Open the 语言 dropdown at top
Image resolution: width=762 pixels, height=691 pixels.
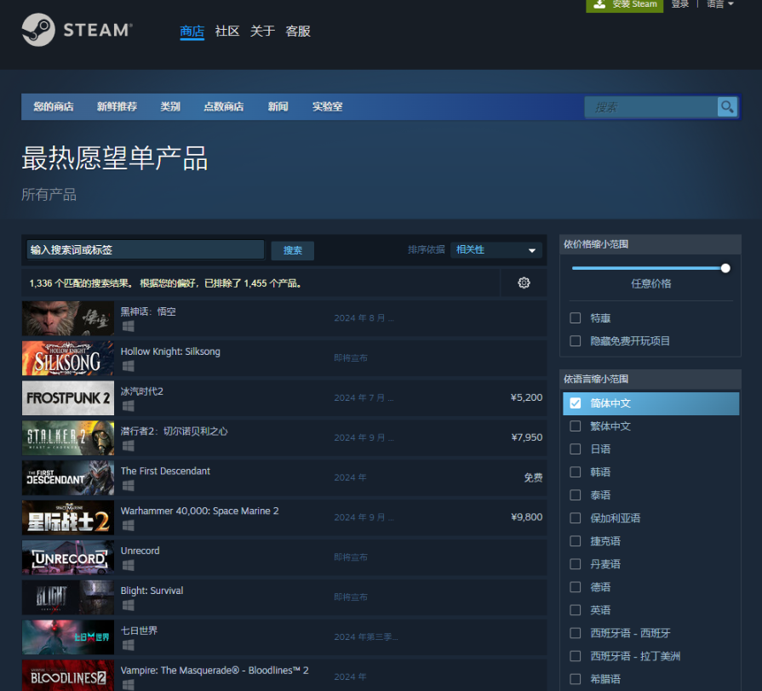(x=719, y=4)
